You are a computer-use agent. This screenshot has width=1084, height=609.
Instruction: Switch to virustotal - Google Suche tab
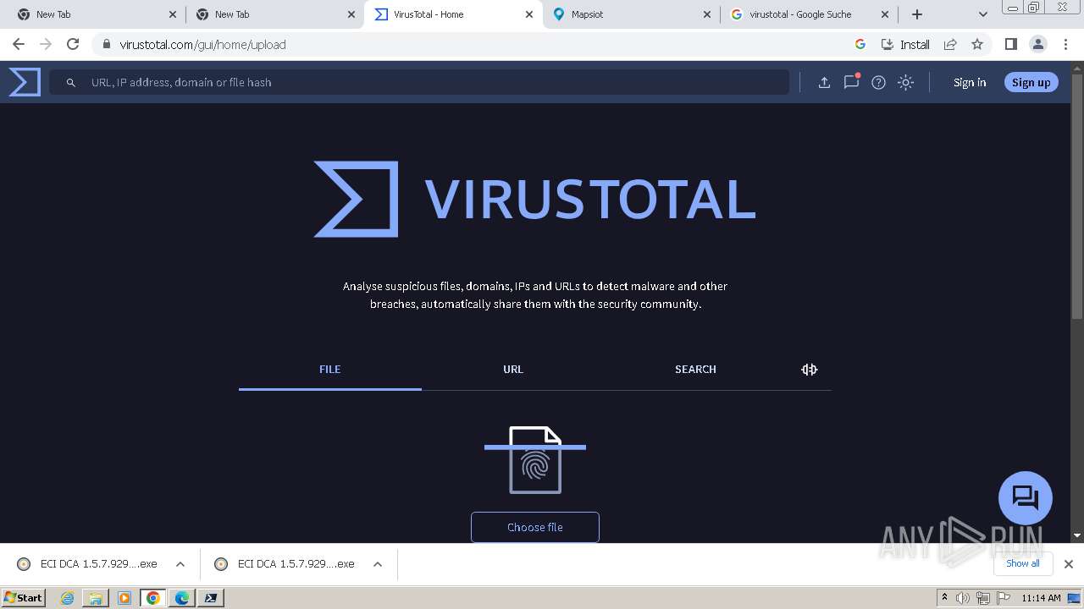pyautogui.click(x=809, y=14)
